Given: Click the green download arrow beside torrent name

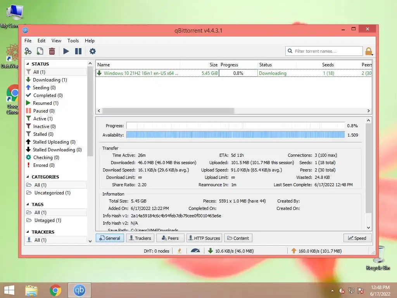Looking at the screenshot, I should click(99, 73).
